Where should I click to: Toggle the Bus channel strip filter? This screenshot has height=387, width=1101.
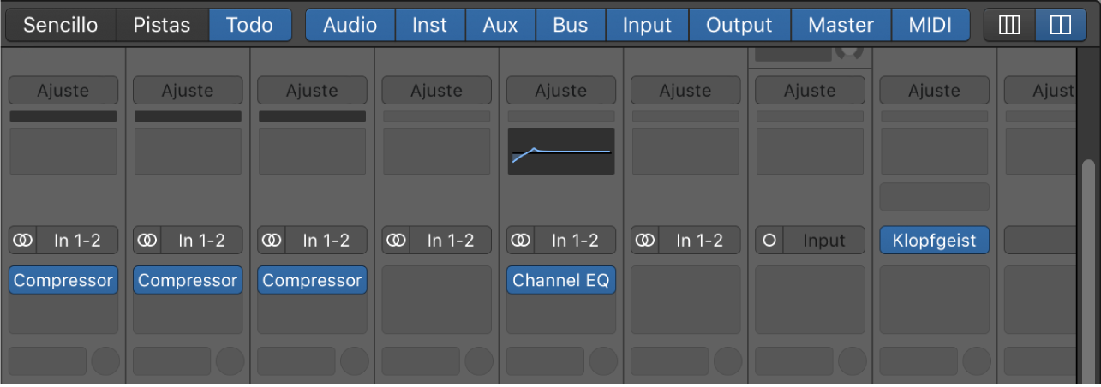coord(571,25)
